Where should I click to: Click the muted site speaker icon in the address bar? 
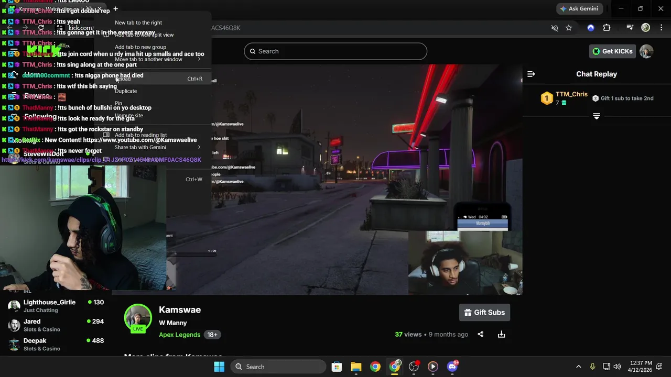click(555, 28)
